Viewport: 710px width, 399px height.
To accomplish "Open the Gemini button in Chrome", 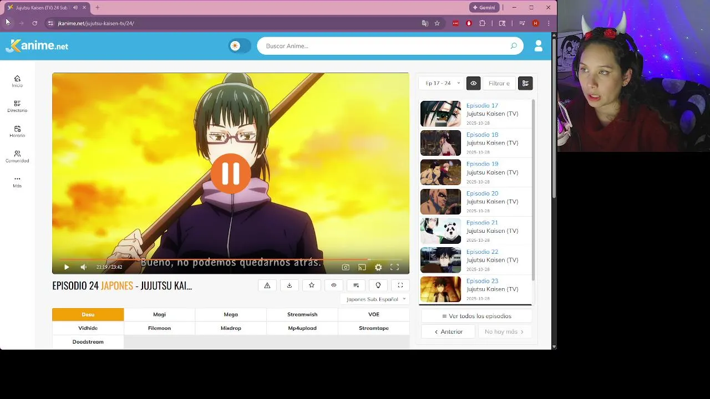I will [x=484, y=7].
